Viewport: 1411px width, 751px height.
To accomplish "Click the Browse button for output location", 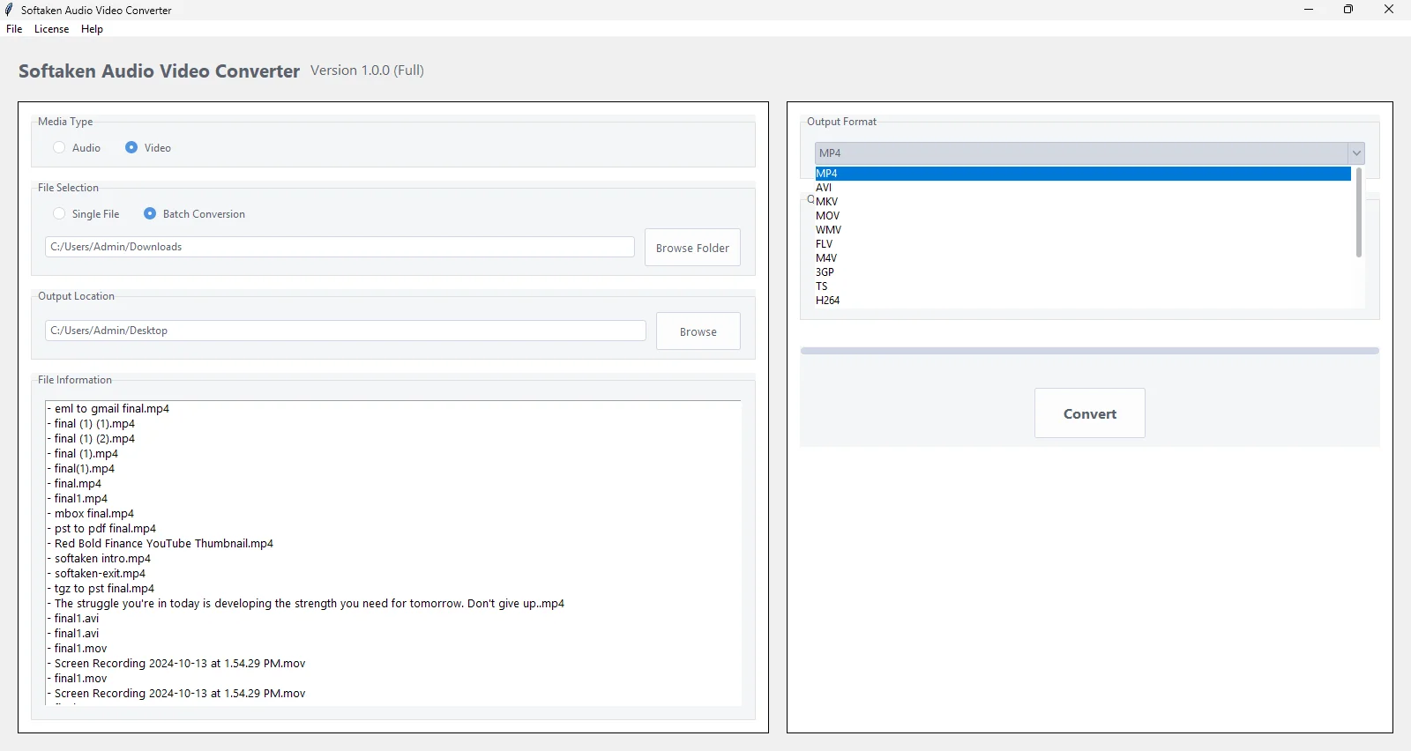I will coord(698,331).
